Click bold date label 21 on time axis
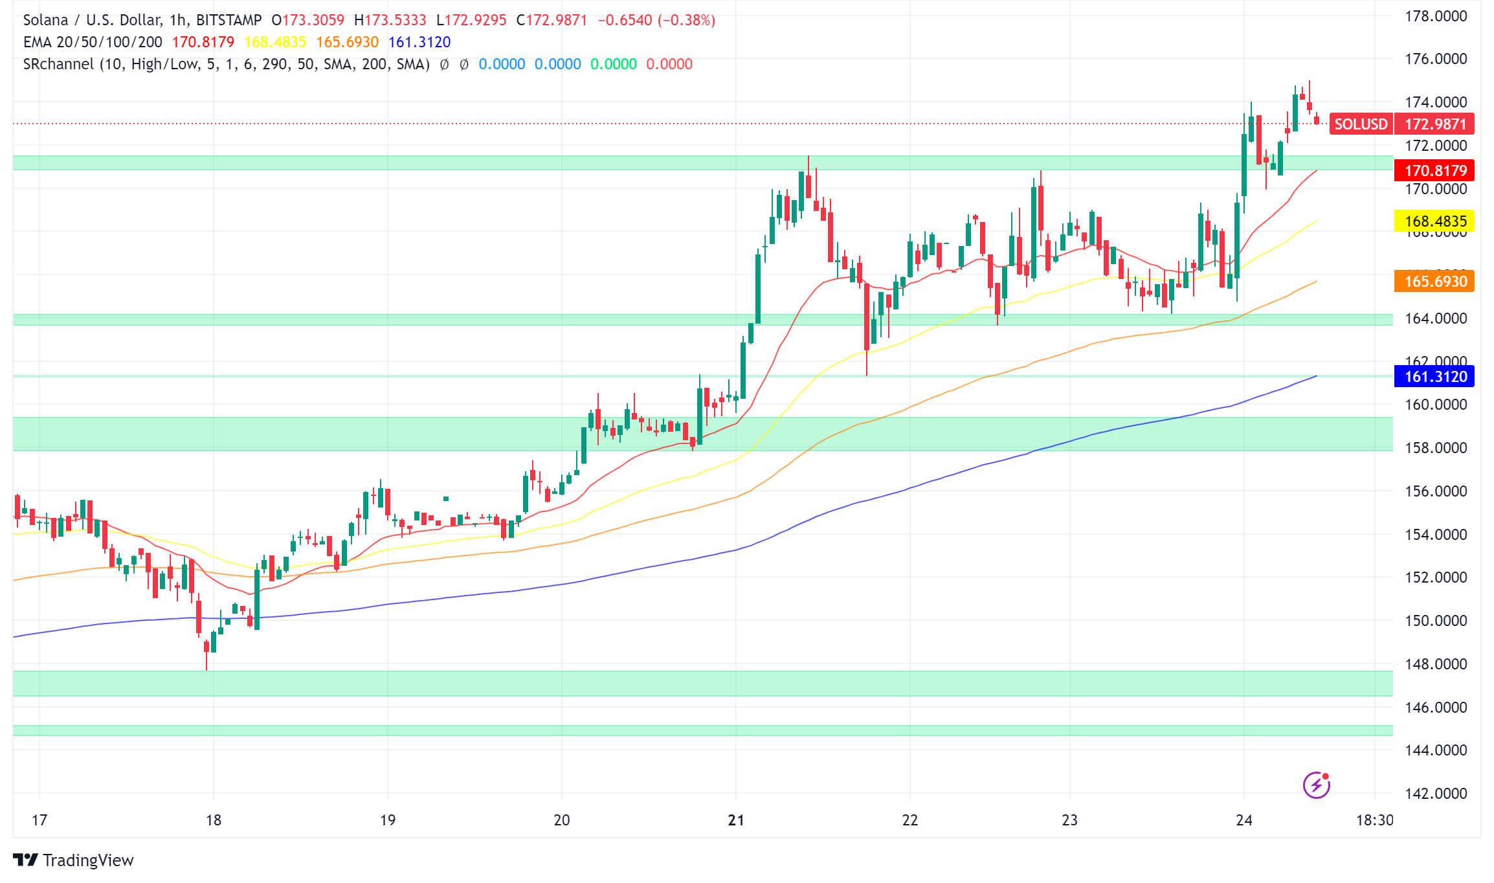Screen dimensions: 1494x883 tap(736, 820)
